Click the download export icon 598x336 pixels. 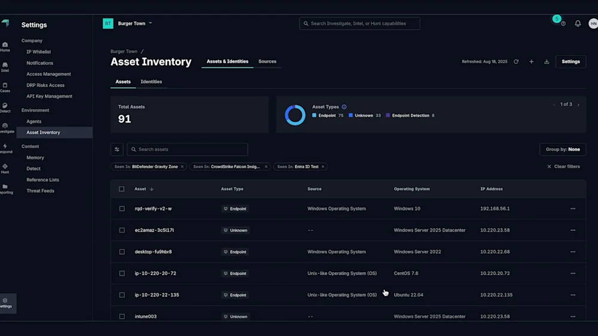pos(547,61)
